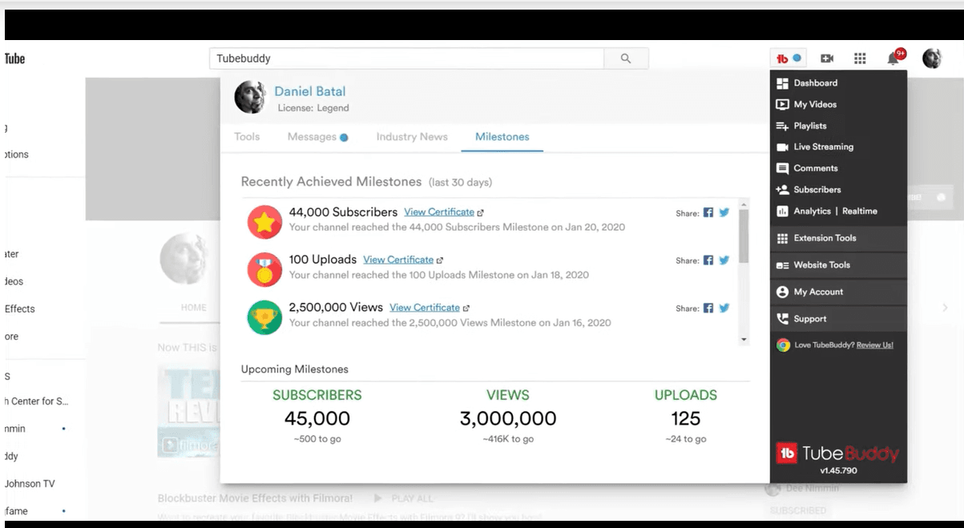Expand the Extension Tools section
The height and width of the screenshot is (528, 964).
(838, 238)
